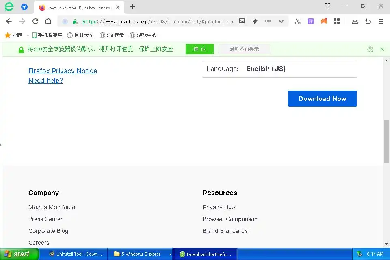Click the English (US) language value
This screenshot has height=260, width=390.
click(x=266, y=69)
